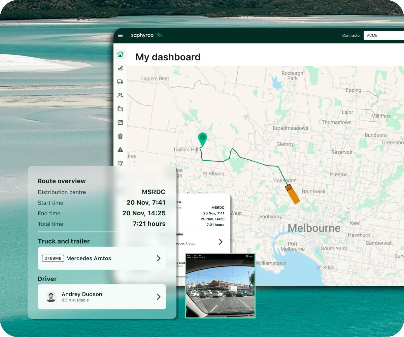Click the chevron in the small route card

(x=221, y=242)
